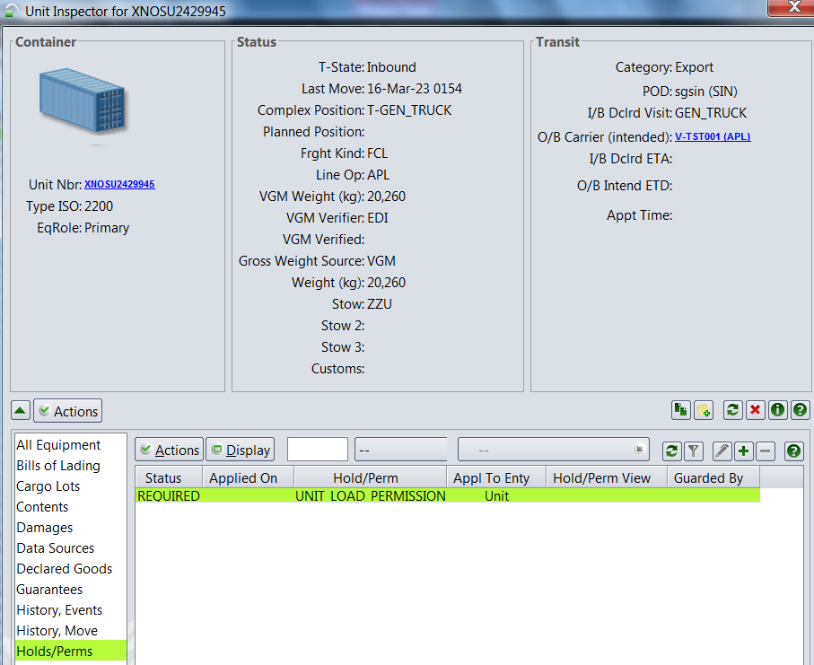The height and width of the screenshot is (665, 814).
Task: Select the UNIT_LOAD_PERMISSION cell
Action: coord(370,495)
